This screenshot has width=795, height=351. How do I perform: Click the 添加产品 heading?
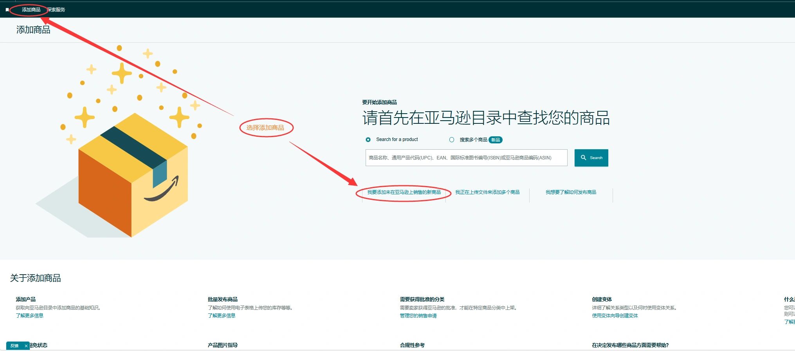coord(26,299)
